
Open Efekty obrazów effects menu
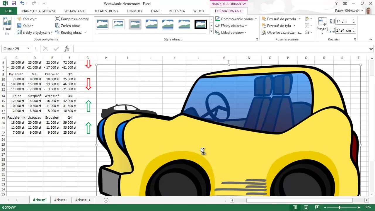tap(231, 26)
